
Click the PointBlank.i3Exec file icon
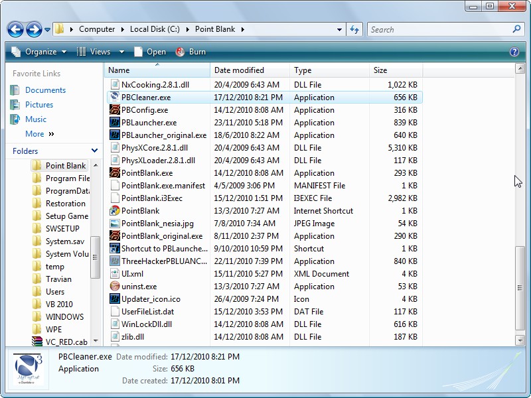(115, 198)
